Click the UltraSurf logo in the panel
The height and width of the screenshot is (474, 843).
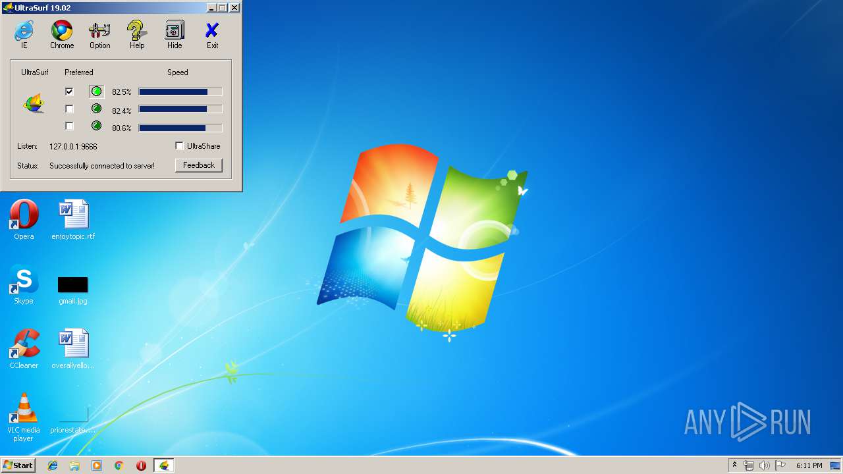click(x=34, y=103)
